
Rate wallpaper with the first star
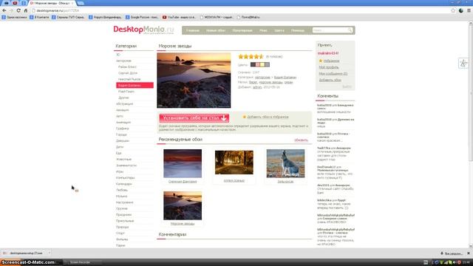click(241, 56)
